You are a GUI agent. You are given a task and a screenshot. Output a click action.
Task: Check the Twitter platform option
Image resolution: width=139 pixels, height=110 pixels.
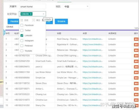(x=22, y=30)
